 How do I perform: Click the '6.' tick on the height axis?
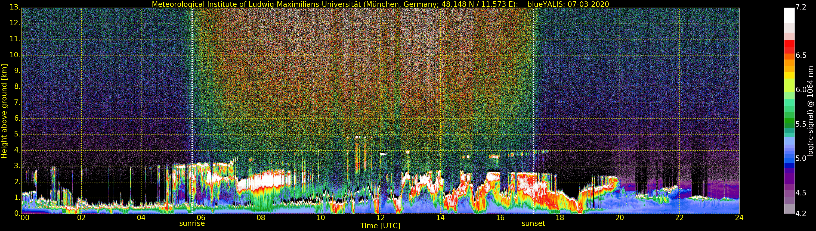click(17, 118)
